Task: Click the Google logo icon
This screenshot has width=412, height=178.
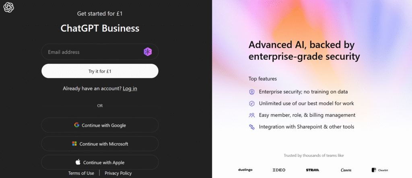Action: point(76,125)
